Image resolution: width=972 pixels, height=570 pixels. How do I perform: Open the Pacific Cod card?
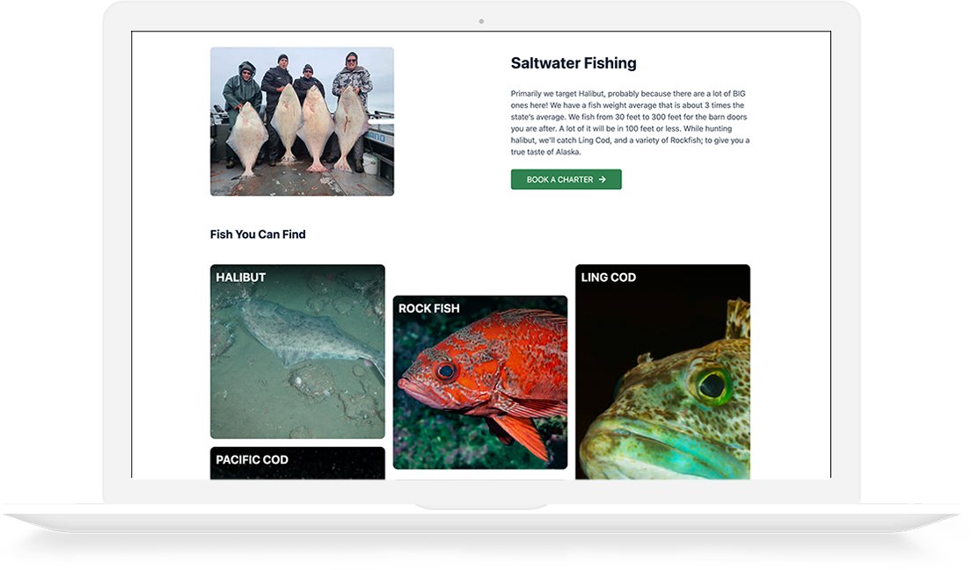(x=297, y=463)
